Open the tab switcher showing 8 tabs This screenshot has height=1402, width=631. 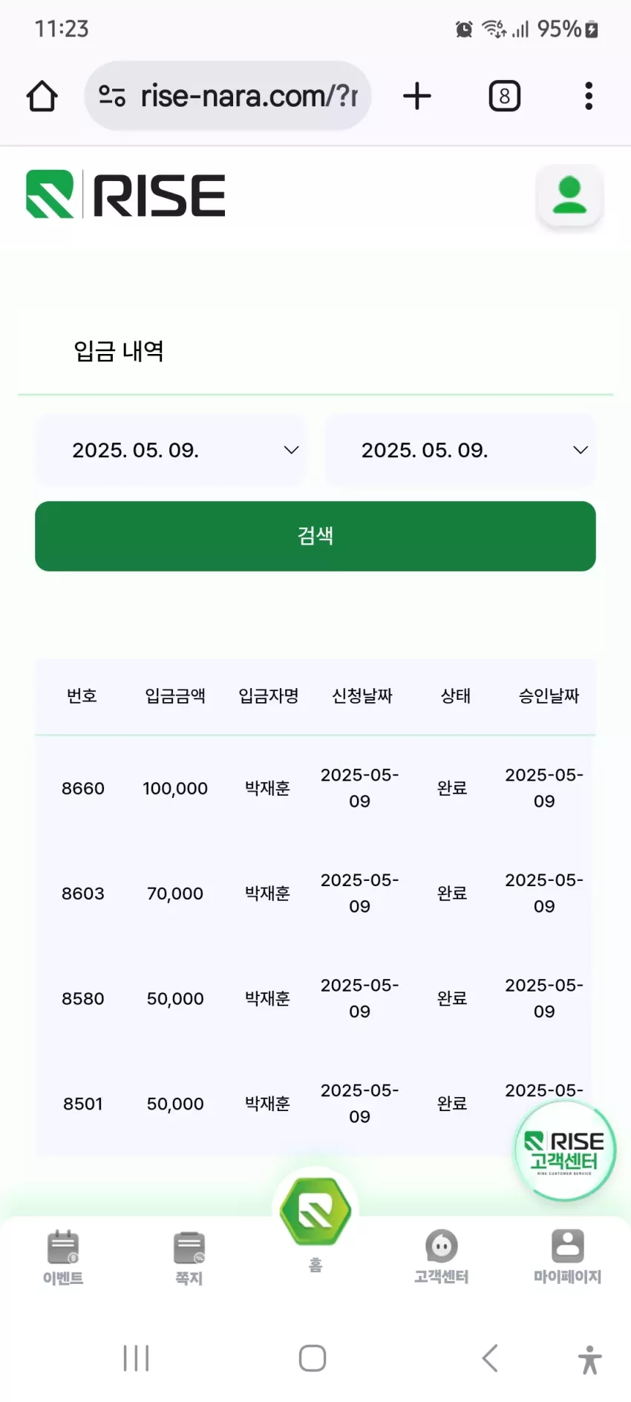tap(505, 96)
